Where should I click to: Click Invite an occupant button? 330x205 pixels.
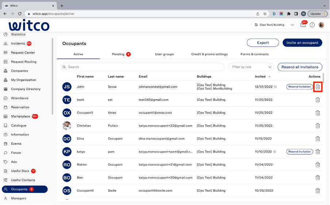coord(302,43)
